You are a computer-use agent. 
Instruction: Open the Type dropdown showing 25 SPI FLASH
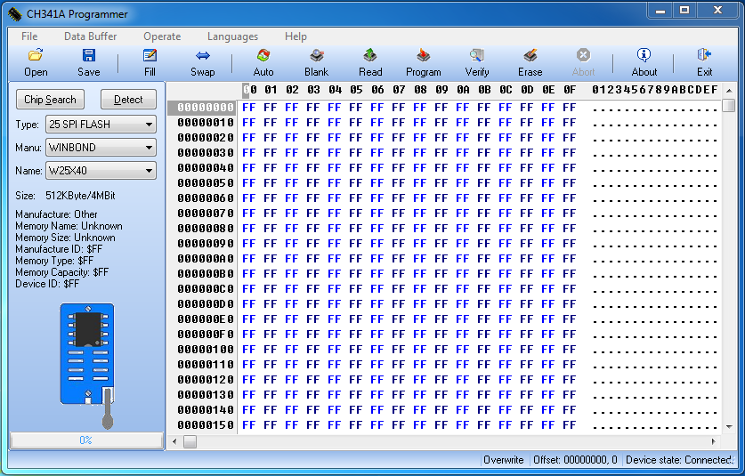pos(101,125)
